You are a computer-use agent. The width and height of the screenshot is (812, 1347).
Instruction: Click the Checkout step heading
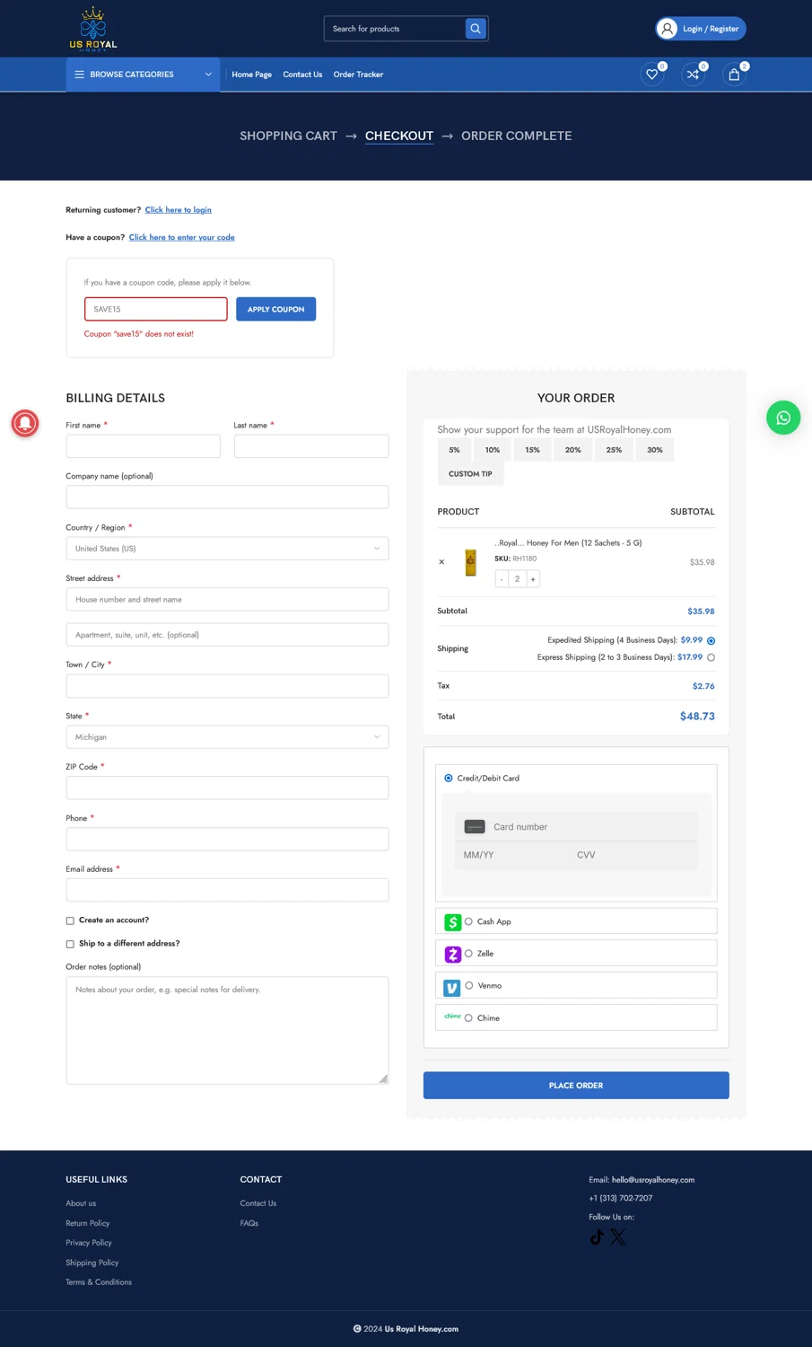(399, 136)
